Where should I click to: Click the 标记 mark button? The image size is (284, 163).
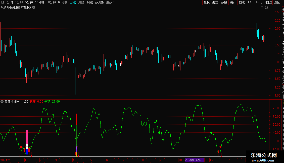(259, 2)
